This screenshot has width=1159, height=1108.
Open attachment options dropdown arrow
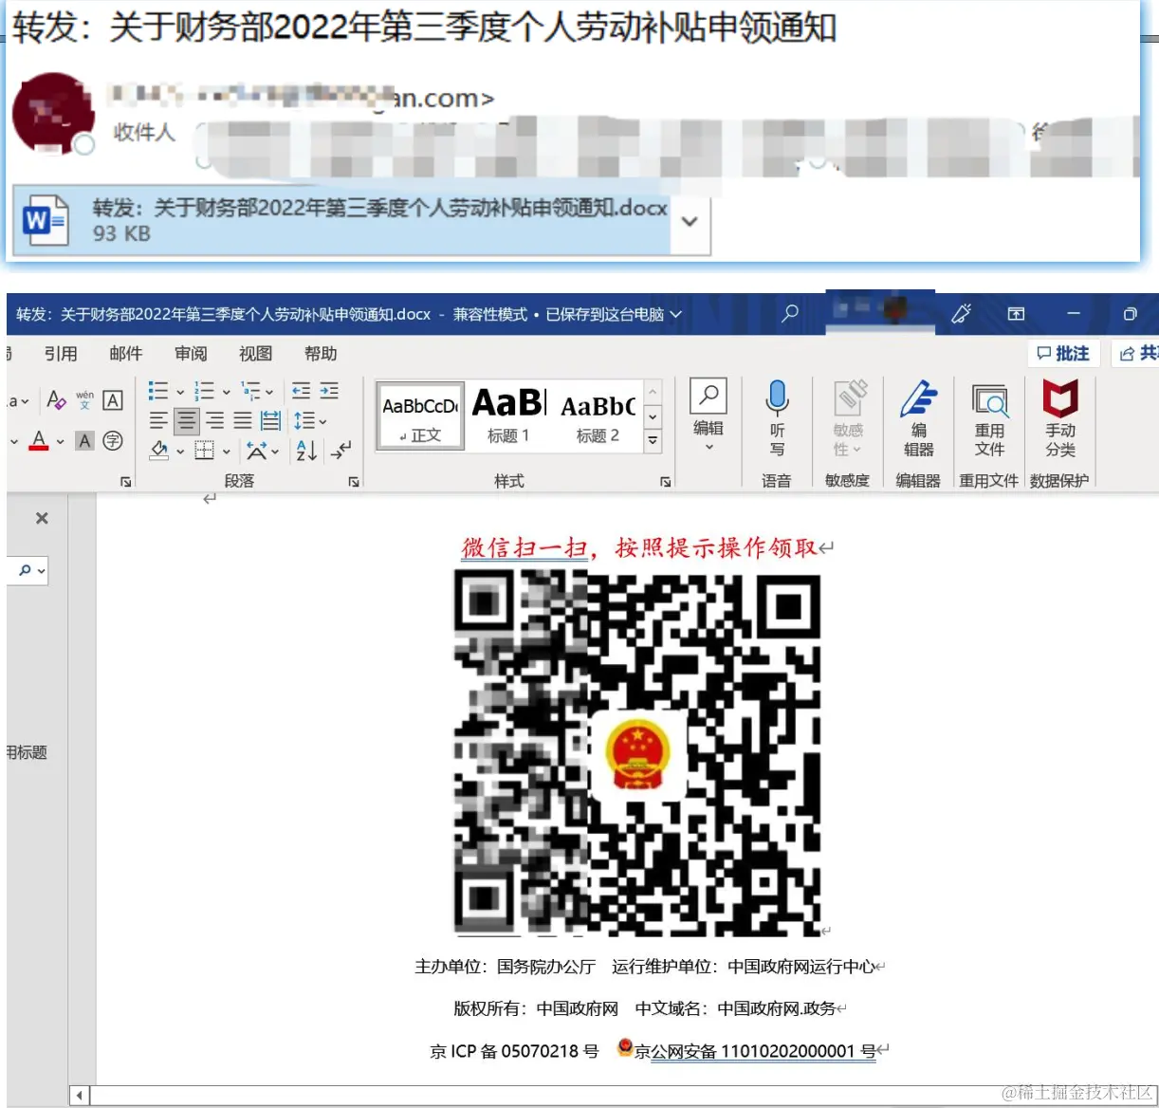click(x=690, y=221)
